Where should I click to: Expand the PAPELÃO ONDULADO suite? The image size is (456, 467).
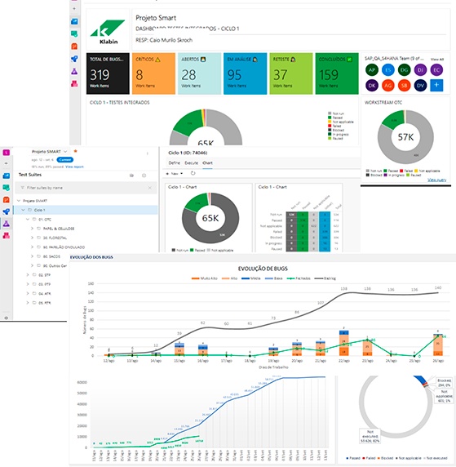(x=32, y=247)
